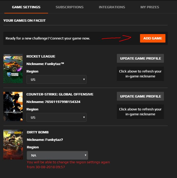Screen dimensions: 177x178
Task: Click the Region label under Dirty Bomb
Action: [x=33, y=147]
